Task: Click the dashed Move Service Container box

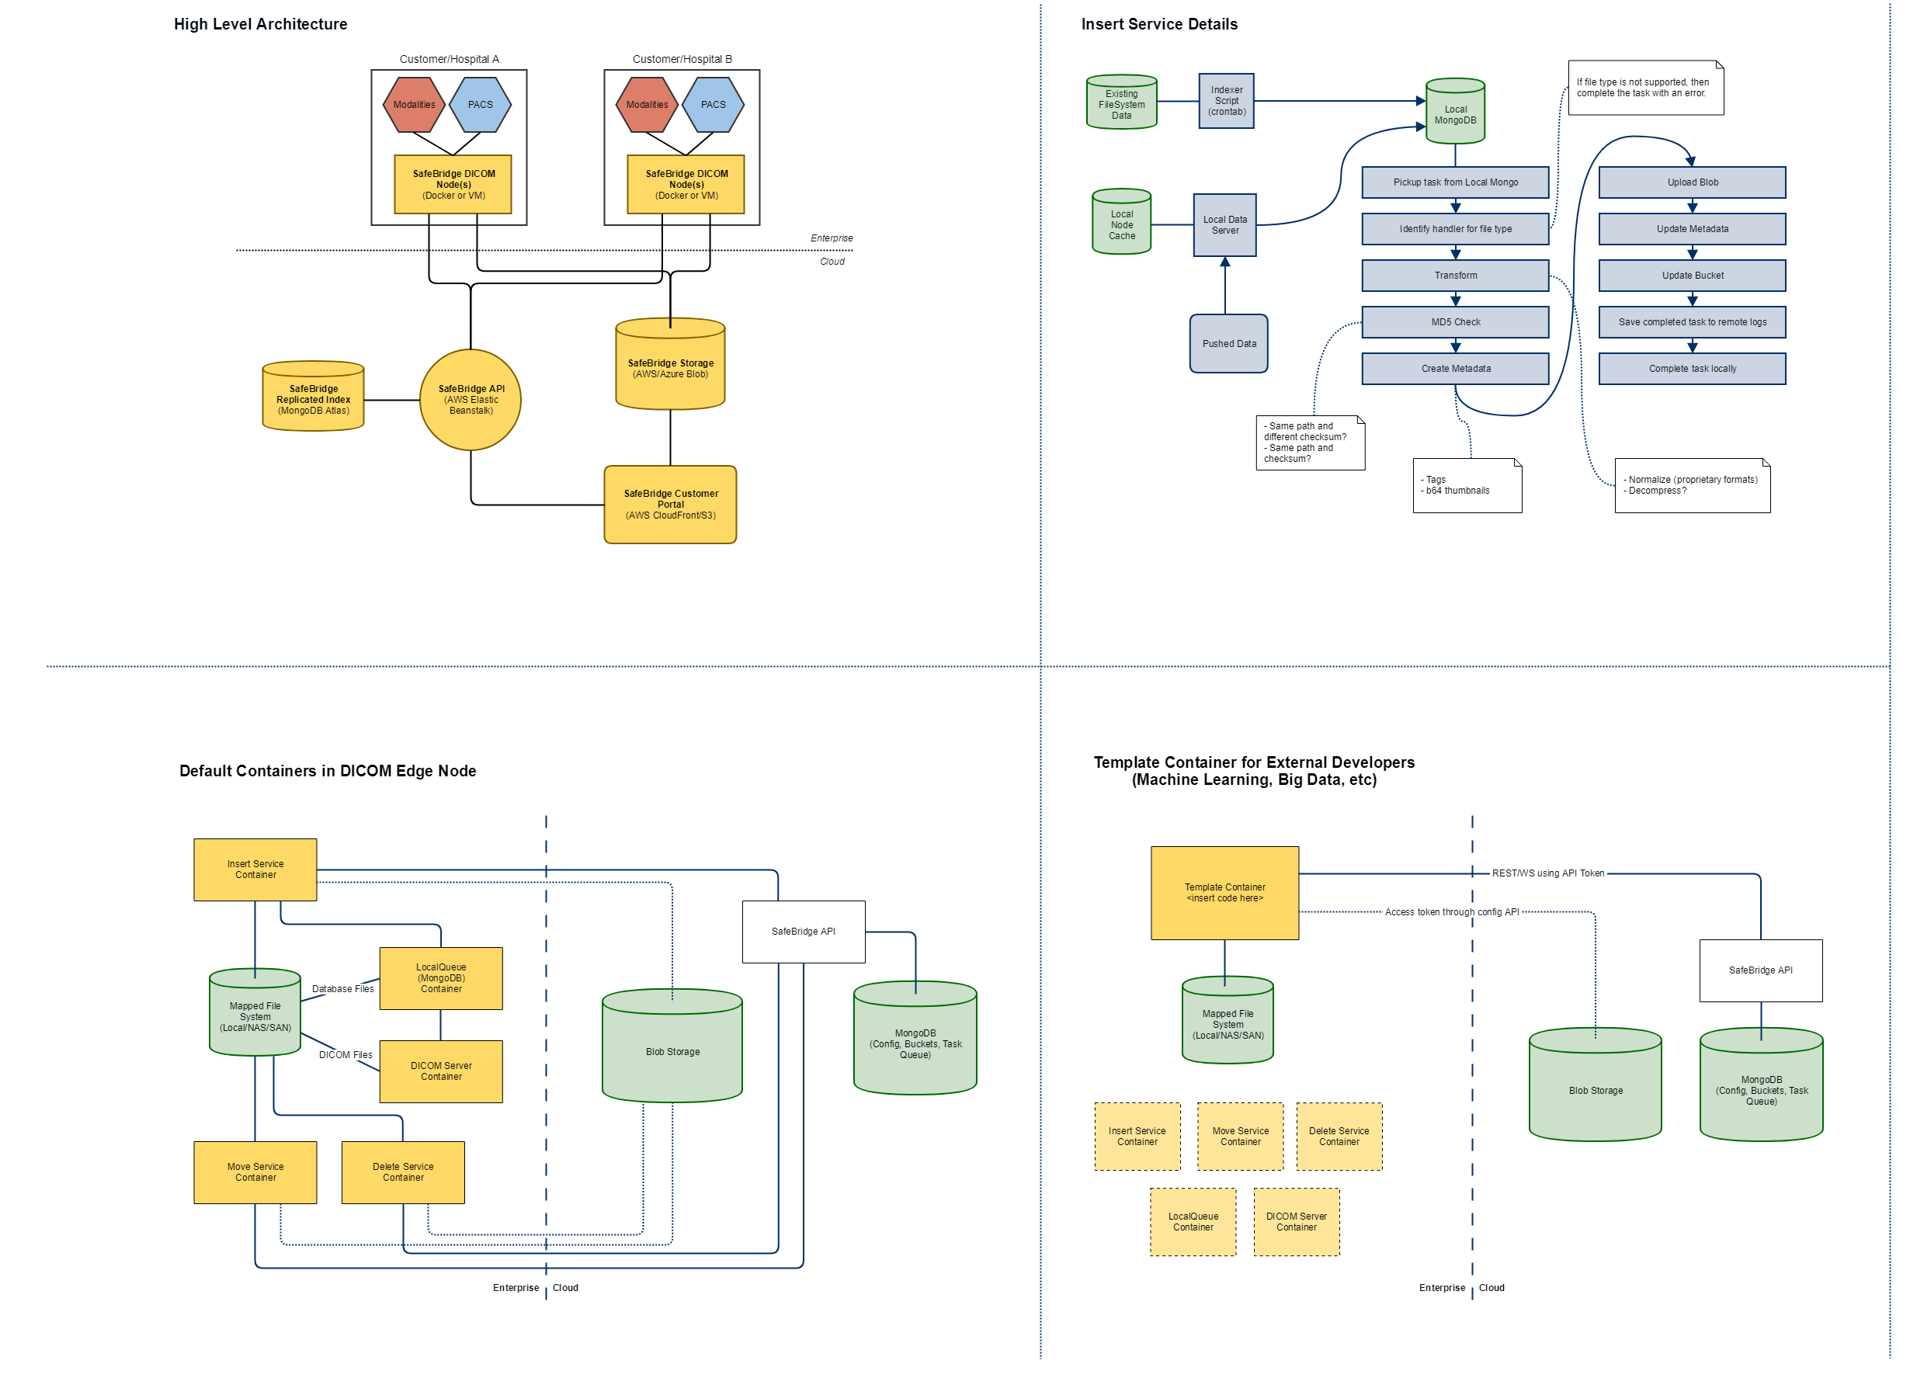Action: tap(1240, 1137)
